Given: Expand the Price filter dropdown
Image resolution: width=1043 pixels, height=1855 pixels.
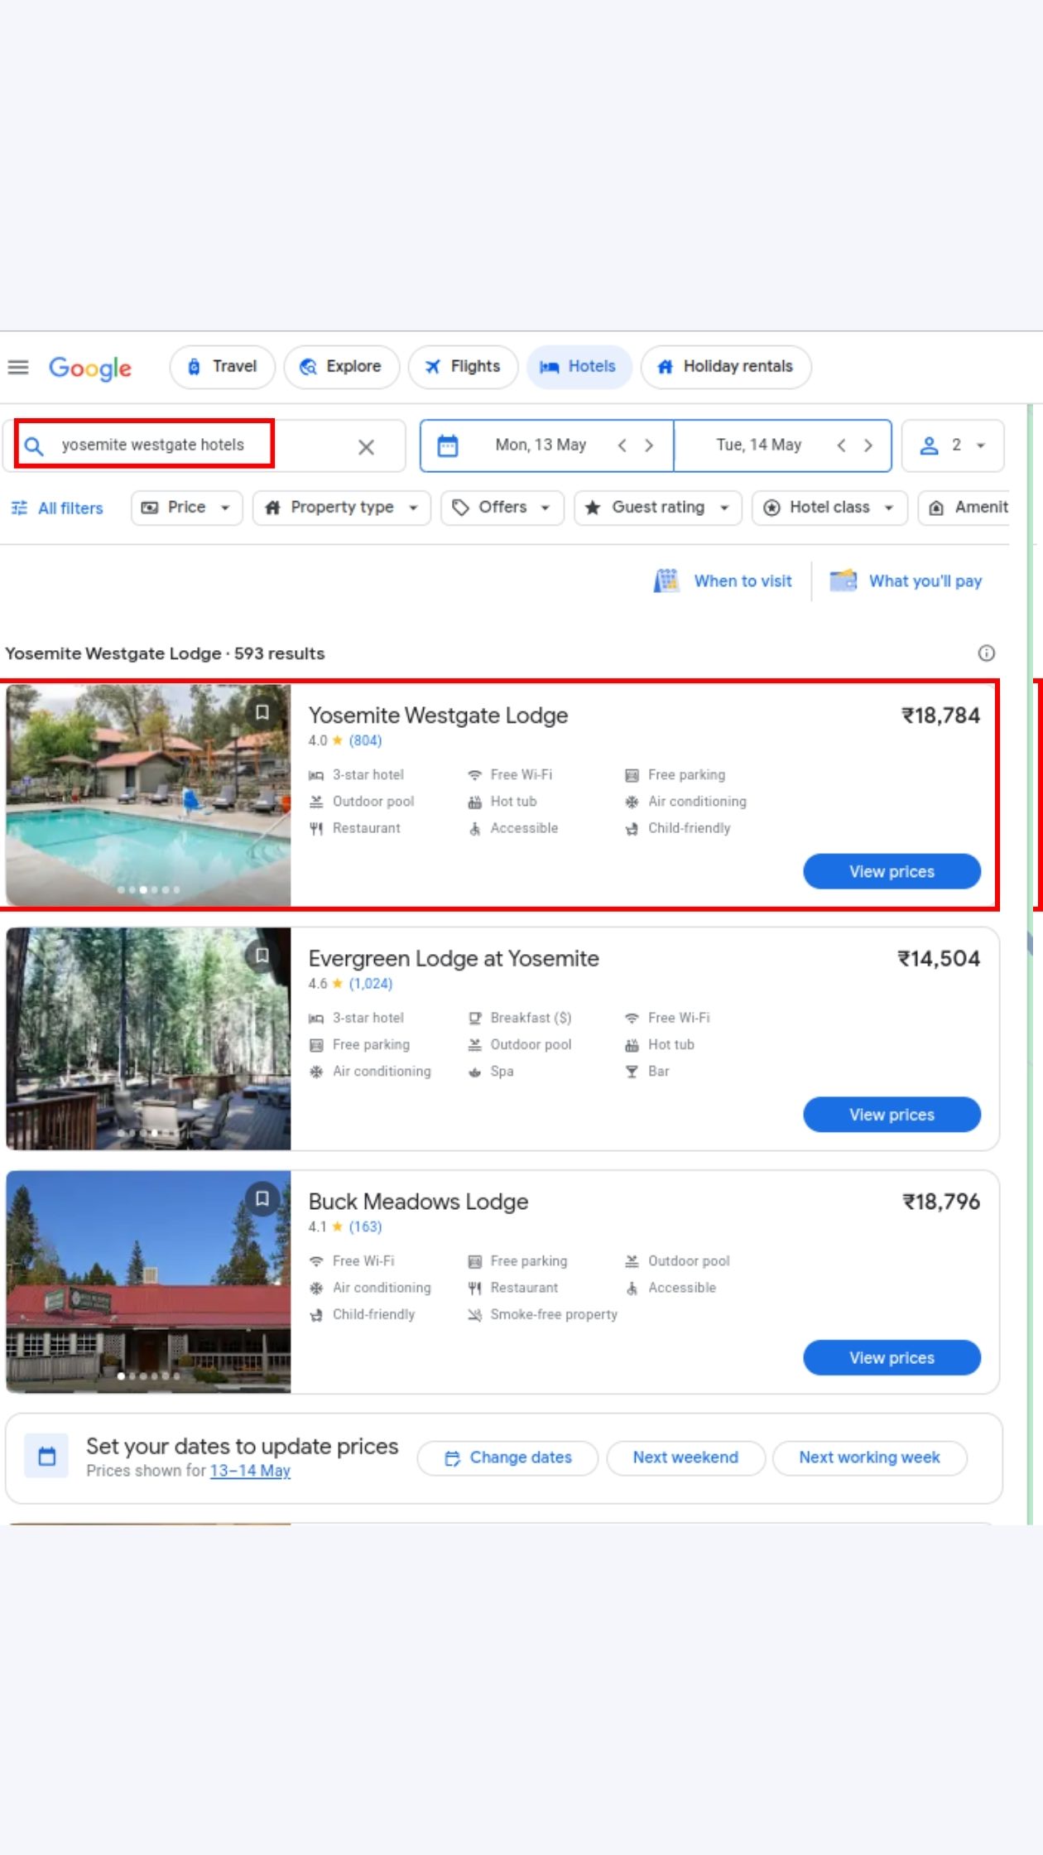Looking at the screenshot, I should pos(186,508).
